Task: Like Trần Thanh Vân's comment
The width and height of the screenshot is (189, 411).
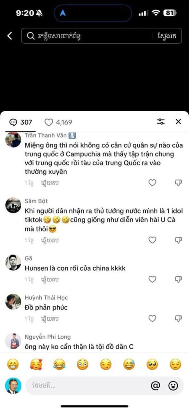Action: [x=153, y=183]
